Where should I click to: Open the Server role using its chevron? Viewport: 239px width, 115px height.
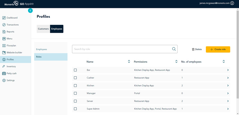tap(228, 101)
